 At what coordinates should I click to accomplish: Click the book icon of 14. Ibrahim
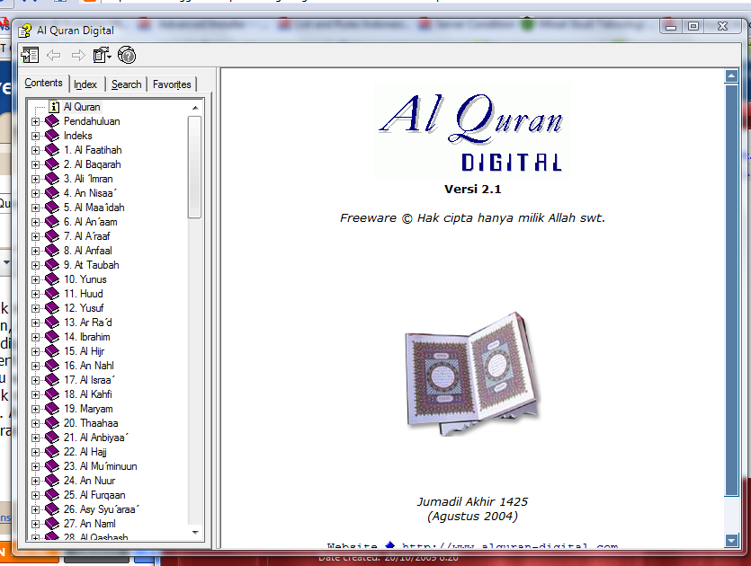[x=52, y=336]
